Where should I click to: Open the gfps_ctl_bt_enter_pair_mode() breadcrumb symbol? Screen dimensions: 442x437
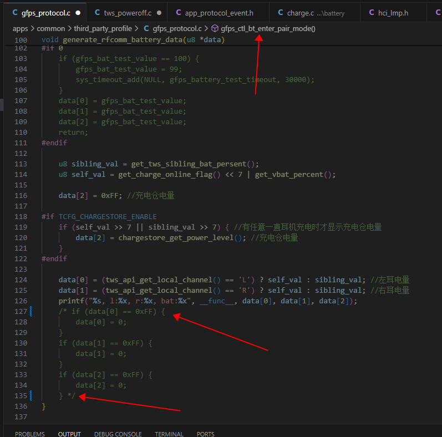click(x=268, y=29)
